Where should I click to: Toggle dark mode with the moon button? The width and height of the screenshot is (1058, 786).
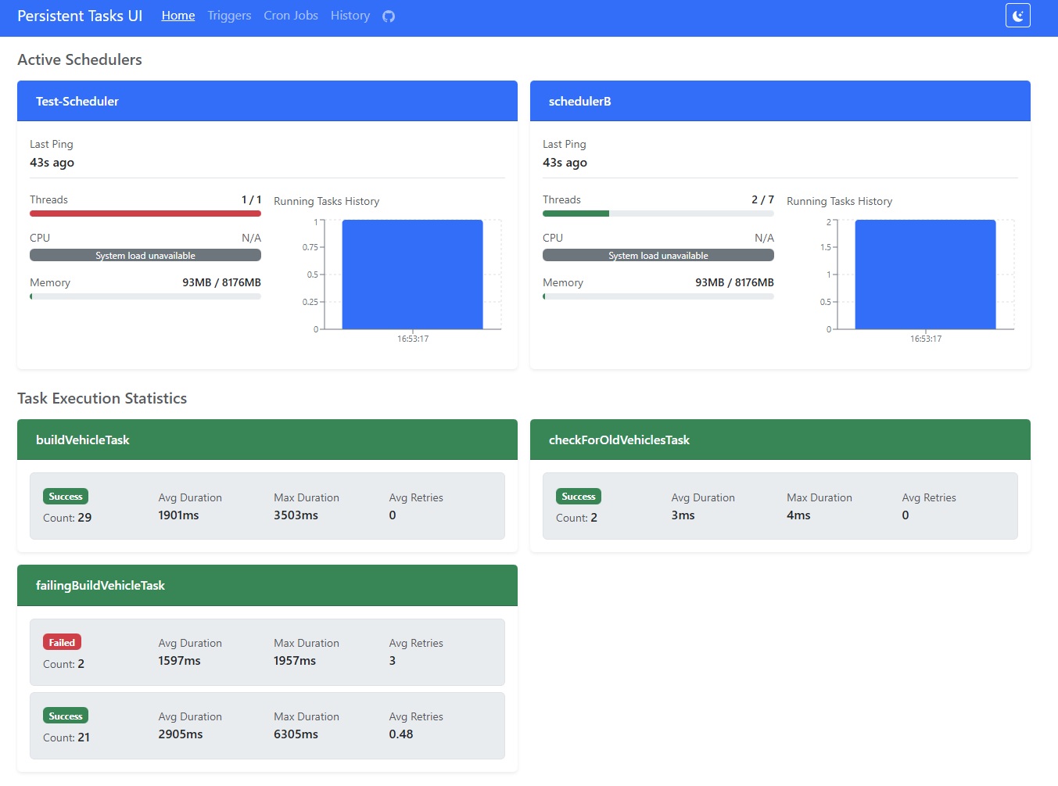tap(1017, 16)
